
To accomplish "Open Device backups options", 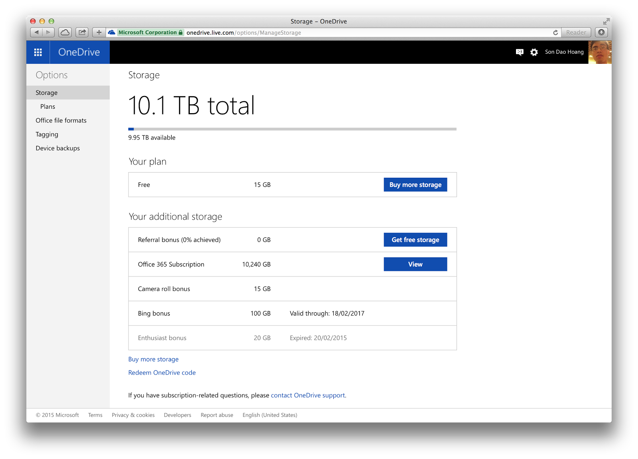I will [x=57, y=148].
